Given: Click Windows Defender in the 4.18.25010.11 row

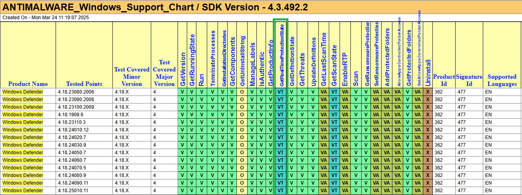Looking at the screenshot, I should [23, 191].
